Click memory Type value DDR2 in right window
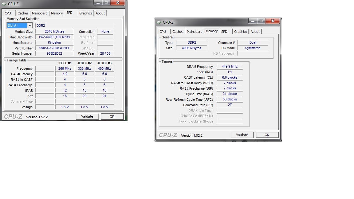 191,42
